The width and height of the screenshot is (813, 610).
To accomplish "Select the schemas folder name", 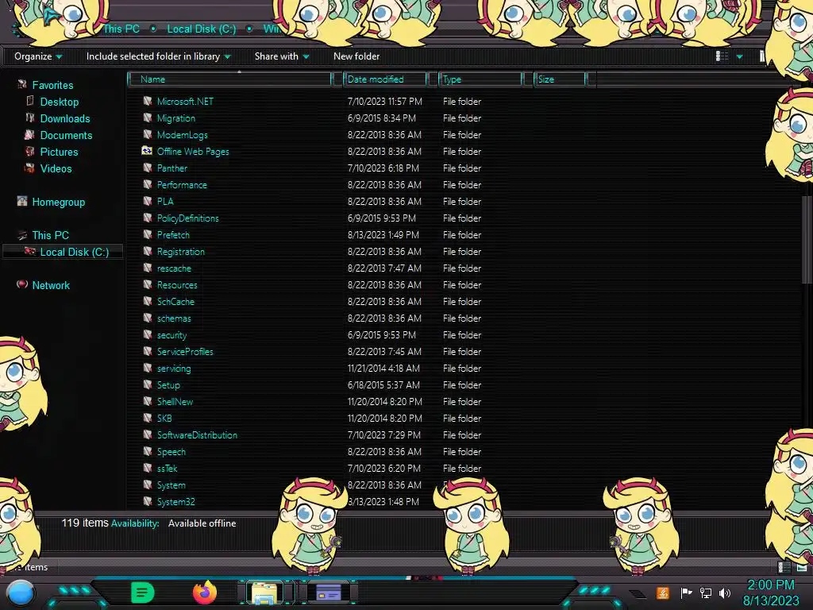I will [x=174, y=318].
